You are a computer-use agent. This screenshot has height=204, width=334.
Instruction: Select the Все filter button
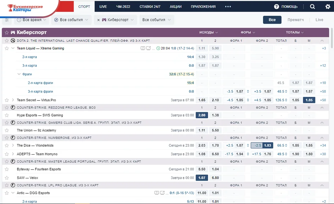pos(272,20)
